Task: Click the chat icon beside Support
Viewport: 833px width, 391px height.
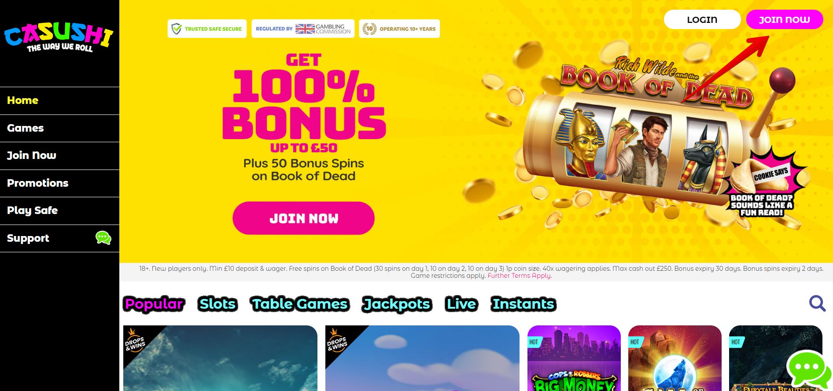Action: [103, 238]
